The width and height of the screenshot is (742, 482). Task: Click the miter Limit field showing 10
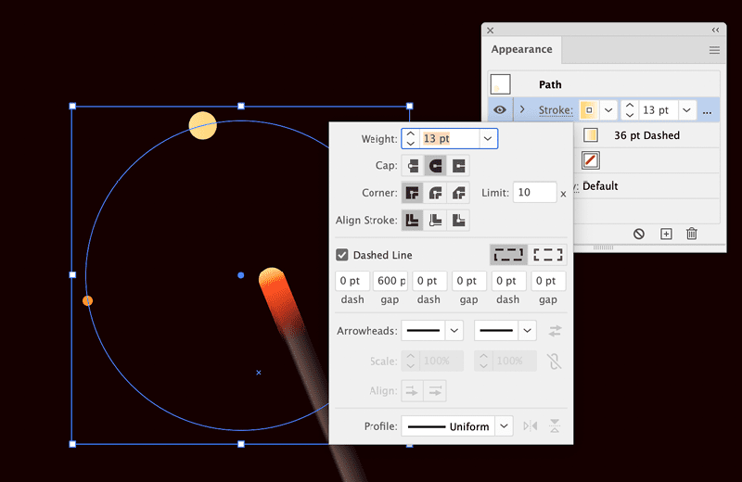point(535,193)
